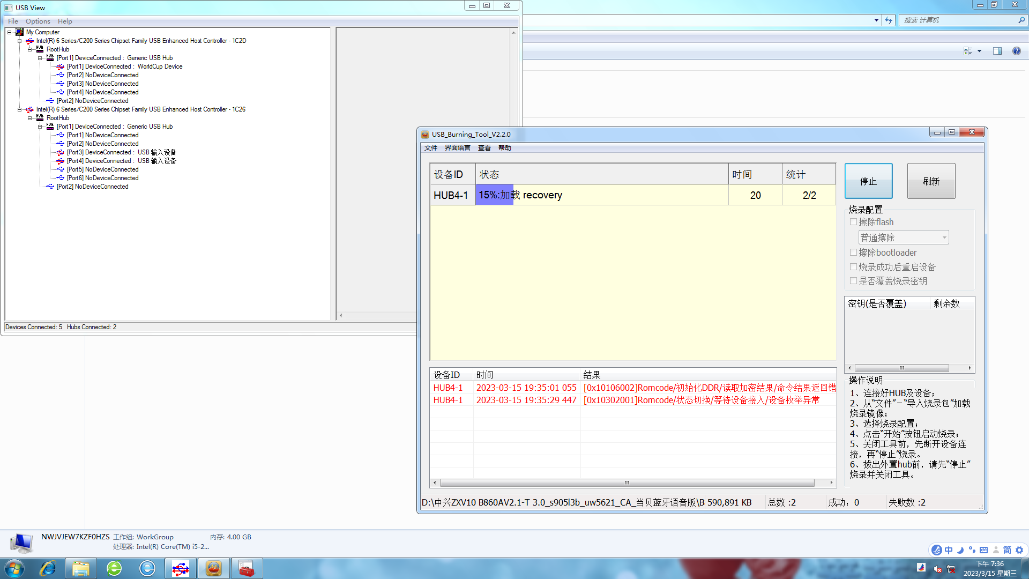Click USB icon of 1C26 host controller
The height and width of the screenshot is (579, 1029).
(x=29, y=109)
